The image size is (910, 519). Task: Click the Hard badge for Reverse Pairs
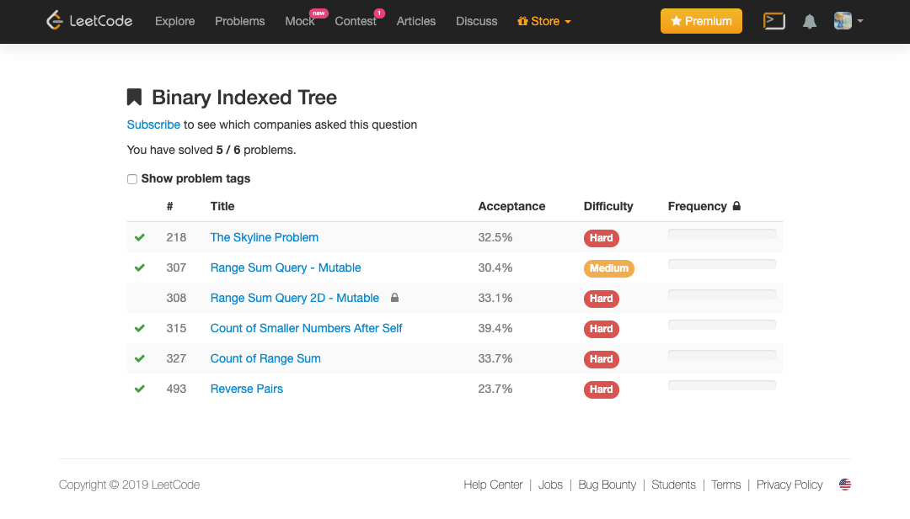(x=602, y=389)
